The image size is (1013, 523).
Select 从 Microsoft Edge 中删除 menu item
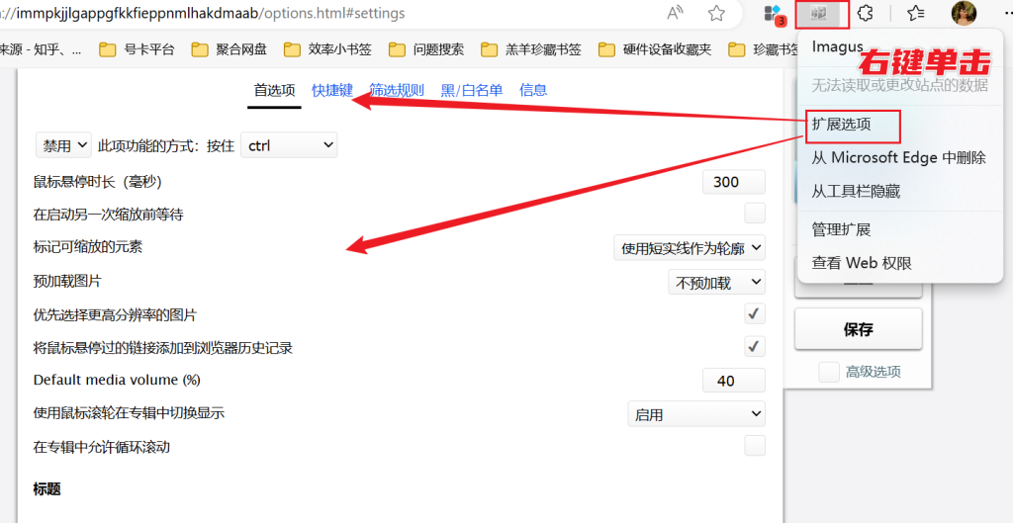coord(900,157)
